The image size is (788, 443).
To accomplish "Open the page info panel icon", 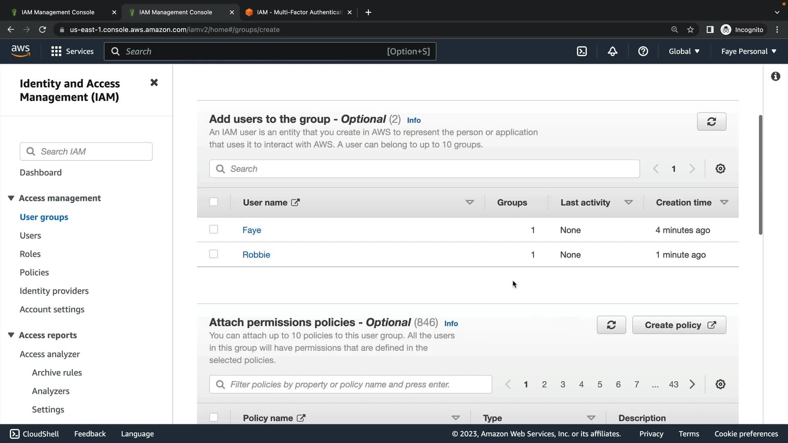I will tap(775, 76).
